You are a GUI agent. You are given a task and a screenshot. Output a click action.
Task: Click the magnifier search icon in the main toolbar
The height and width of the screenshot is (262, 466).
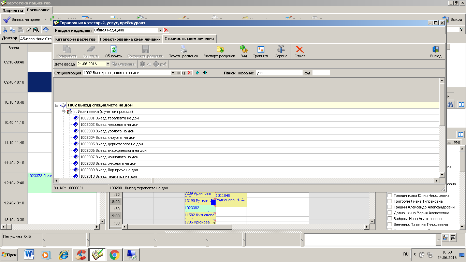[x=35, y=30]
